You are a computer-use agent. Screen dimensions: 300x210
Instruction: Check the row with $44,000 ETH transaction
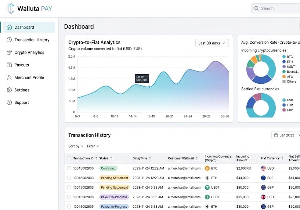point(69,178)
